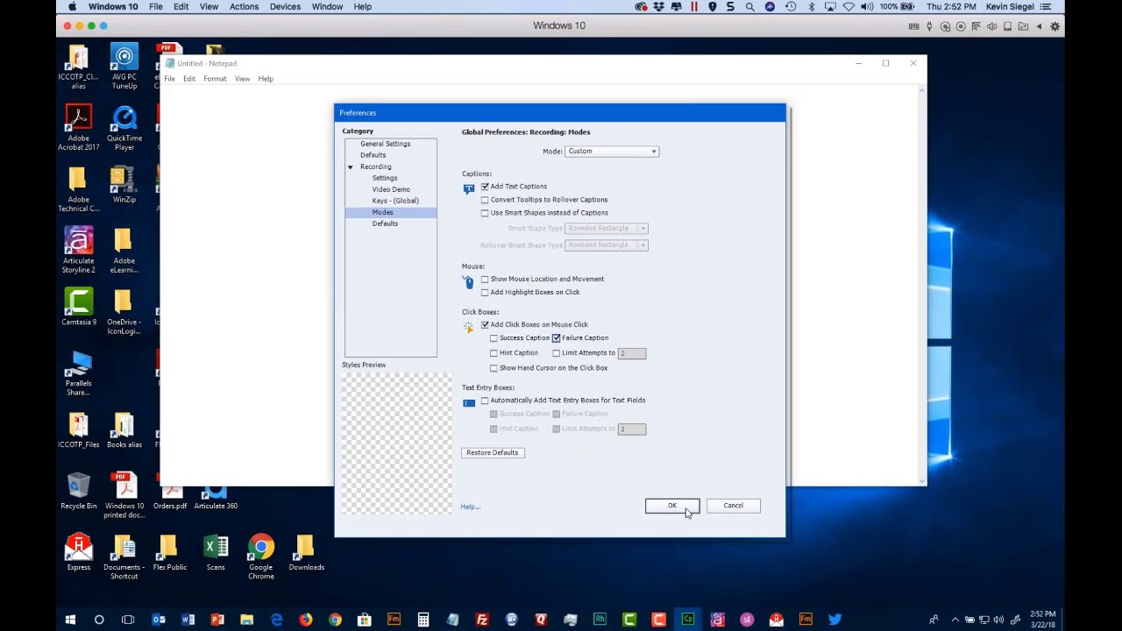Open Window menu in Mac menu bar
Image resolution: width=1122 pixels, height=631 pixels.
coord(327,6)
